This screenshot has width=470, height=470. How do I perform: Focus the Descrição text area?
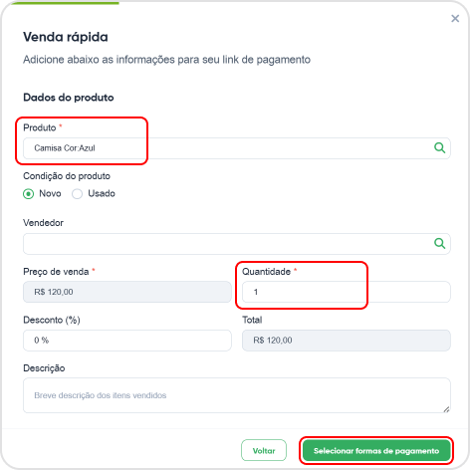237,395
